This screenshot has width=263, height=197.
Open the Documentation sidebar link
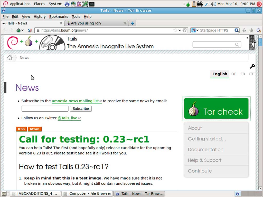[205, 150]
